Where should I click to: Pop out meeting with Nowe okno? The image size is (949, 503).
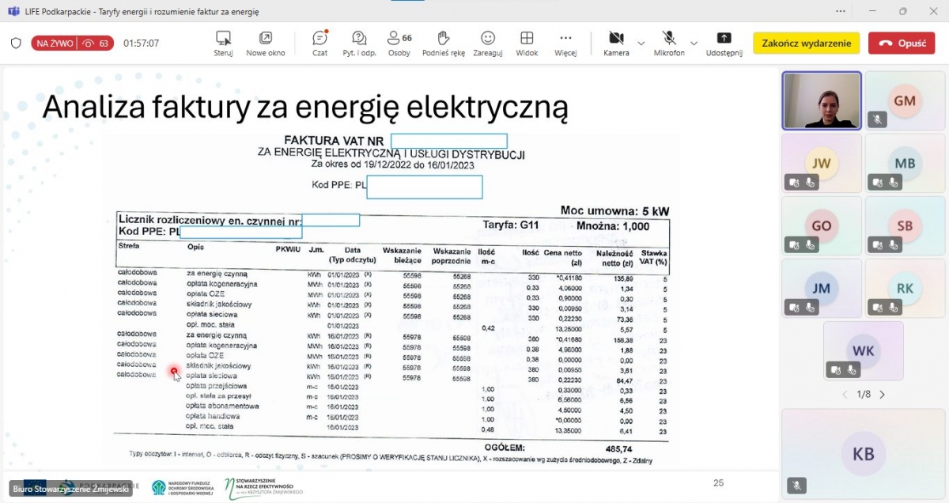click(266, 43)
